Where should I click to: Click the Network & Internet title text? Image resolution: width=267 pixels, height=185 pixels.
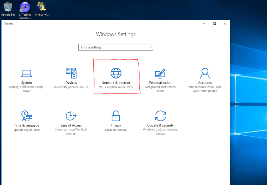pyautogui.click(x=116, y=83)
